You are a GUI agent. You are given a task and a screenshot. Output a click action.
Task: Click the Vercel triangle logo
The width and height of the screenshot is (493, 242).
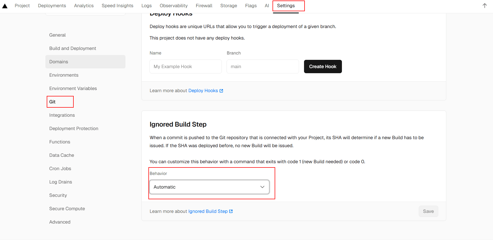tap(5, 6)
